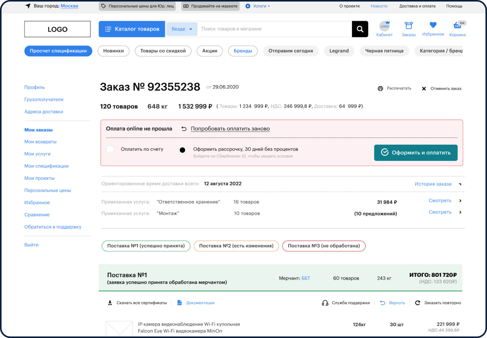Click the Служба поддержки headset icon
Image resolution: width=487 pixels, height=338 pixels.
pos(325,303)
